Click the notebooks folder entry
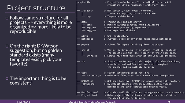185x103 pixels. click(x=87, y=39)
